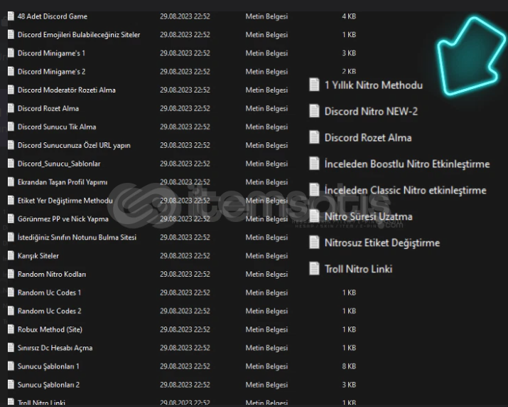Click the large icon of Nitrosuz Etiket Değiştirme
The width and height of the screenshot is (508, 407).
(314, 243)
